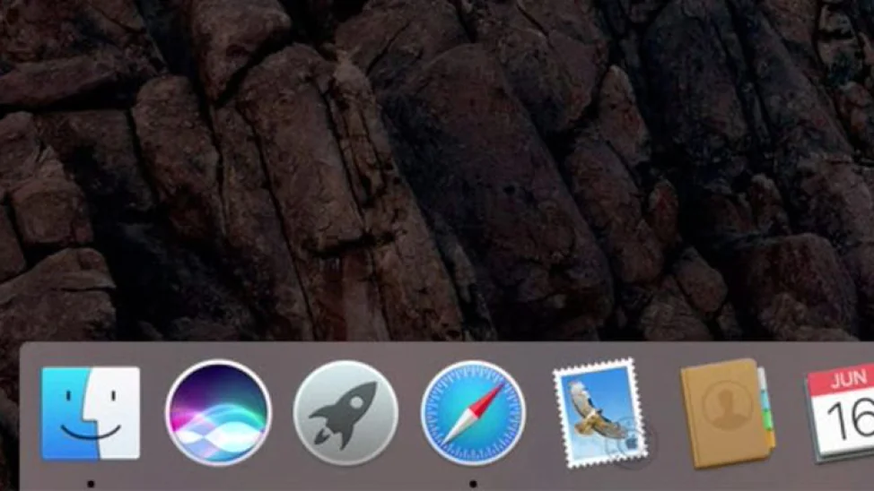
Task: Open Calendar icon showing JUN
Action: (x=841, y=414)
